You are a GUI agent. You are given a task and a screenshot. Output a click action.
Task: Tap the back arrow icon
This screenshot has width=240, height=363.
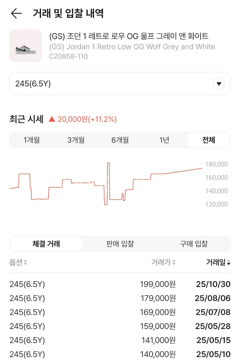coord(16,14)
